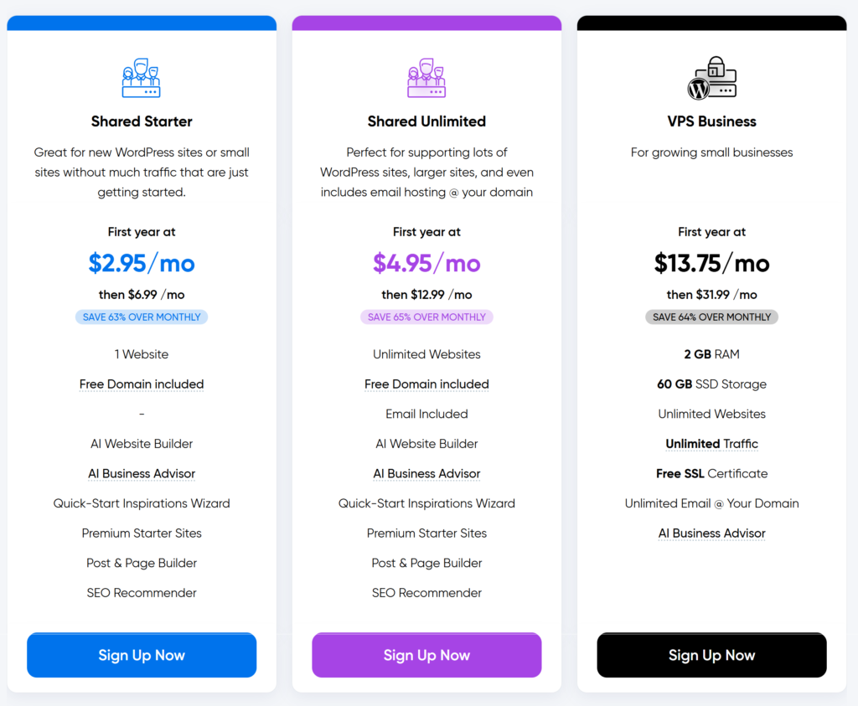The image size is (858, 706).
Task: Click the purple Sign Up Now button
Action: 426,655
